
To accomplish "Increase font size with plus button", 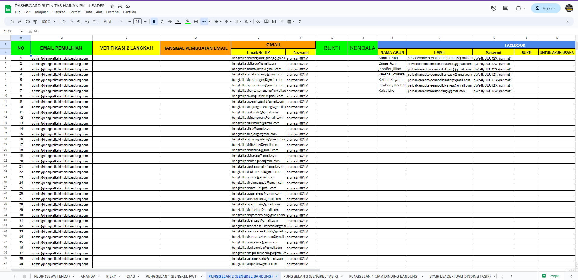I will click(145, 21).
